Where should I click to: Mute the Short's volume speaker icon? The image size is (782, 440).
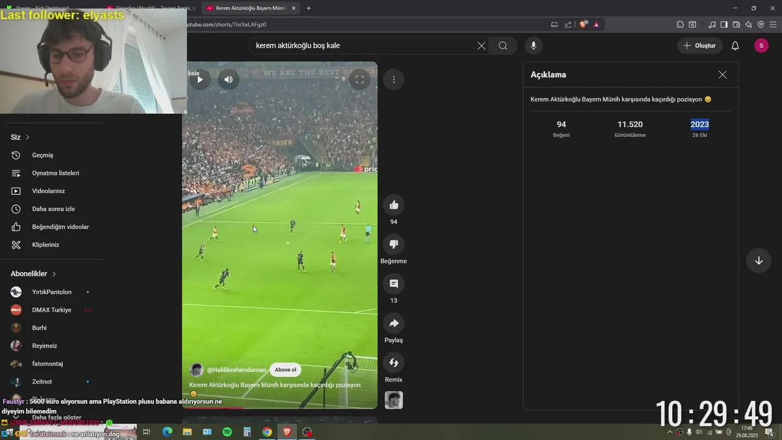click(228, 79)
